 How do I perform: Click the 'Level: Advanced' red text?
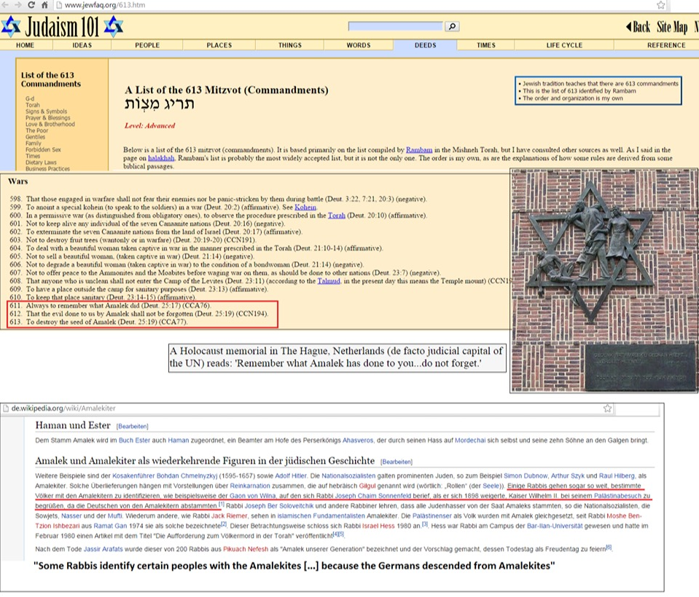pyautogui.click(x=150, y=125)
